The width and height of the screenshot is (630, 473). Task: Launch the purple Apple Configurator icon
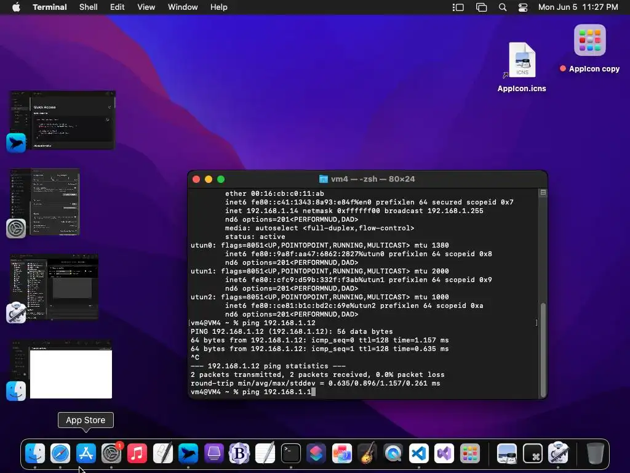[213, 453]
